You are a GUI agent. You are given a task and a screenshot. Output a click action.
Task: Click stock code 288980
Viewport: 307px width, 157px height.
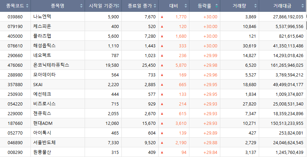click(x=15, y=75)
